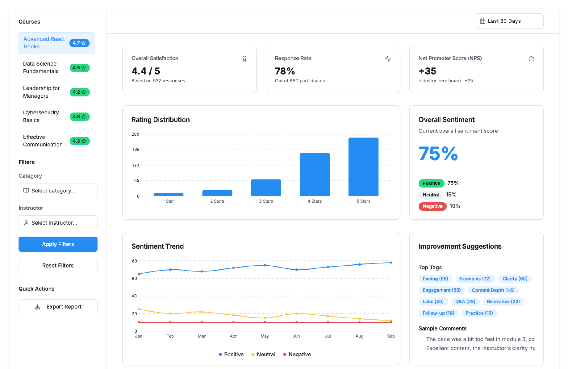The width and height of the screenshot is (568, 369).
Task: Select the Data Science Fundamentals course
Action: coord(41,67)
